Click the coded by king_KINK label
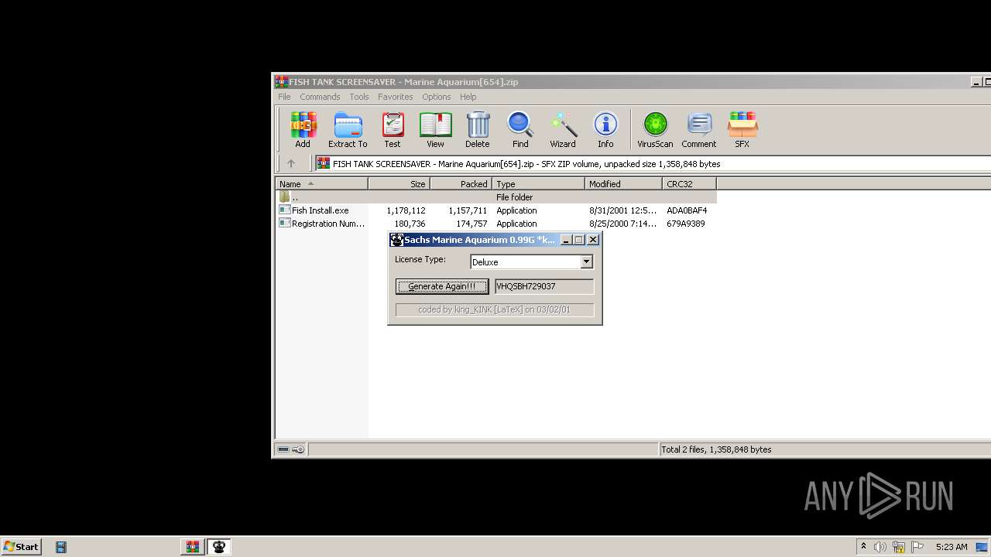The height and width of the screenshot is (557, 991). click(x=494, y=309)
